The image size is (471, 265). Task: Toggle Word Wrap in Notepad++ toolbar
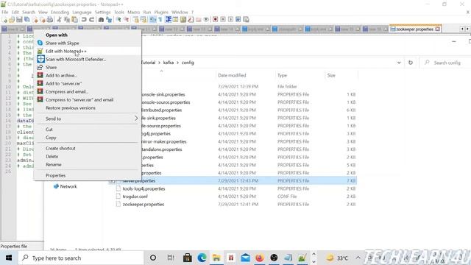coord(153,20)
